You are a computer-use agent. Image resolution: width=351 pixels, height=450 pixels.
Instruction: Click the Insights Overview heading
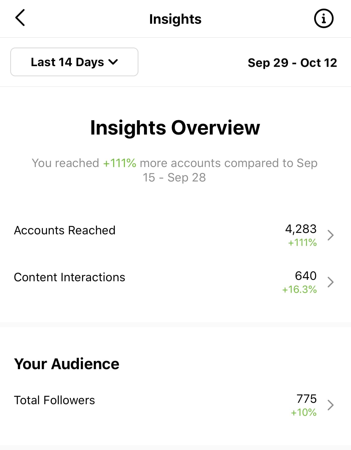(175, 128)
